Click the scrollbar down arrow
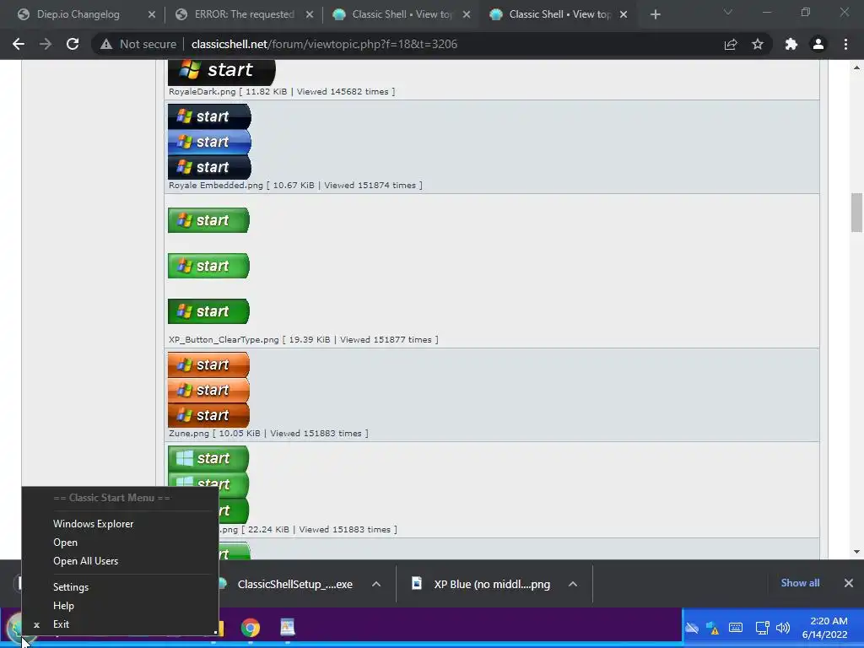The width and height of the screenshot is (864, 648). coord(856,552)
